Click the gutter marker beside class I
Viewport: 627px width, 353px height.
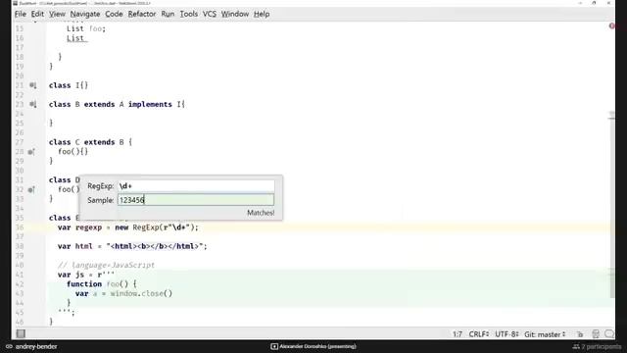point(33,85)
